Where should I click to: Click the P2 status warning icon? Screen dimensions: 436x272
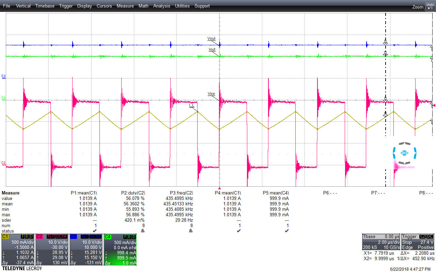click(142, 231)
